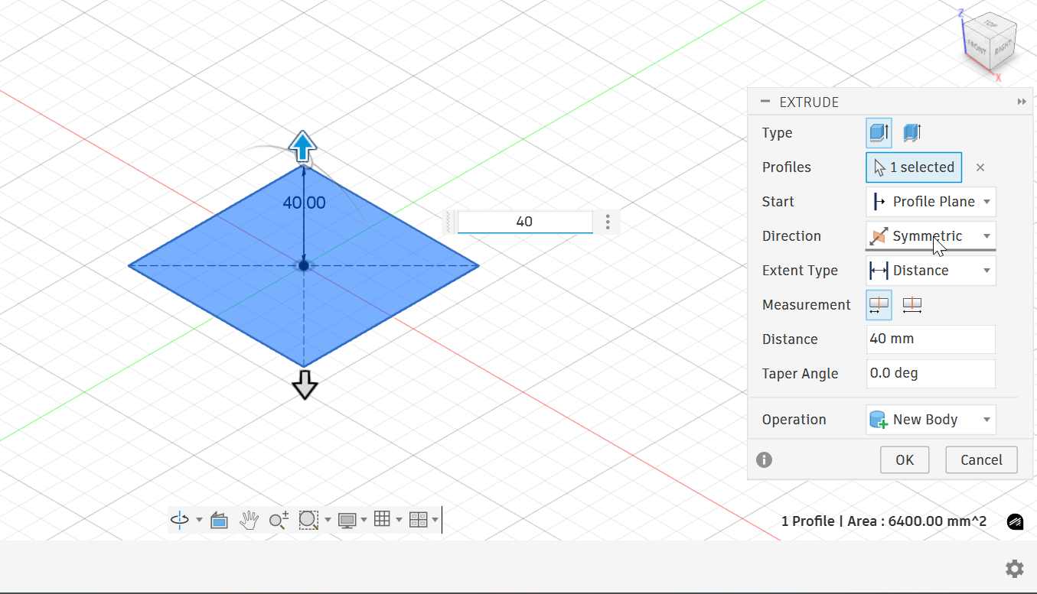Open the Operation dropdown showing New Body

pyautogui.click(x=931, y=420)
